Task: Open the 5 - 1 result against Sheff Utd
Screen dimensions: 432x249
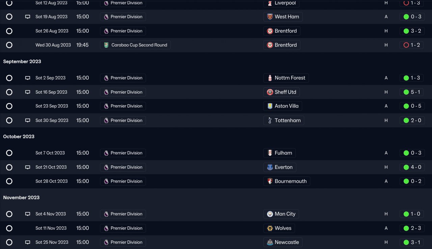Action: click(415, 92)
